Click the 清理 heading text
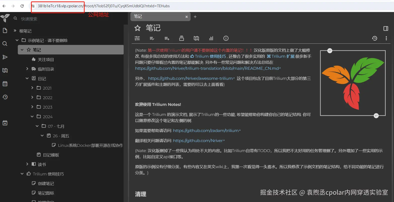Image resolution: width=394 pixels, height=202 pixels. pyautogui.click(x=141, y=194)
